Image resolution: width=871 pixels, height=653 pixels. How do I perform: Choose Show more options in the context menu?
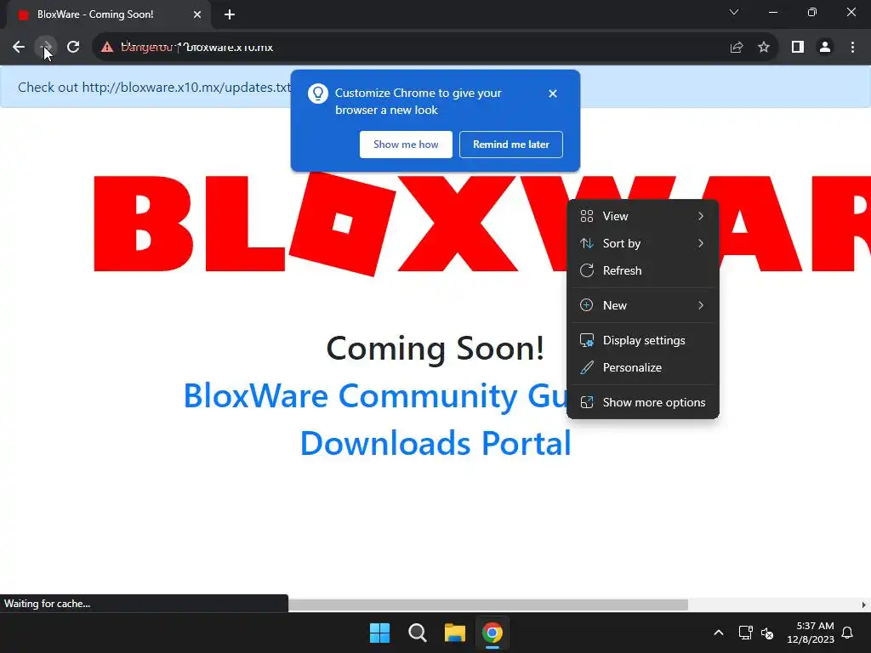(x=643, y=402)
